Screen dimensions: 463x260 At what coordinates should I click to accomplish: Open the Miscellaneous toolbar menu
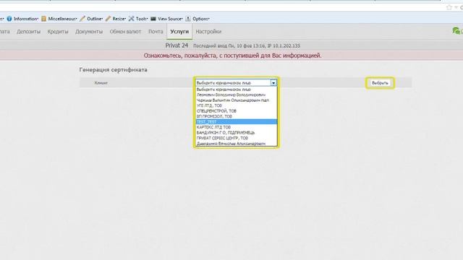(x=59, y=19)
